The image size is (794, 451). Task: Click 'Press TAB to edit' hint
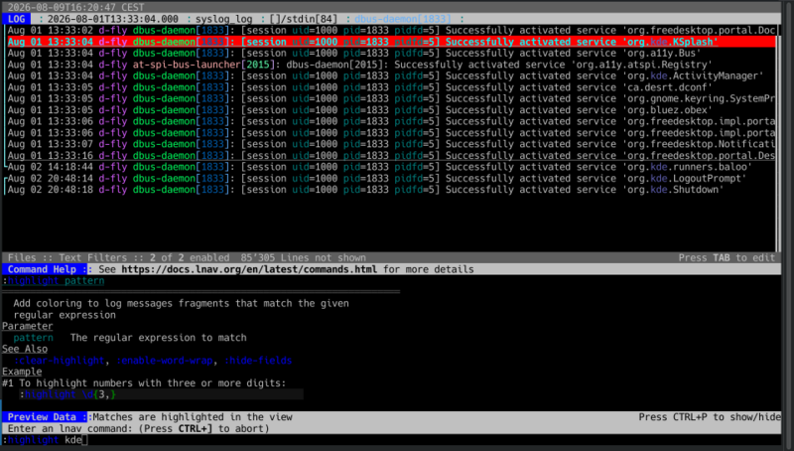tap(727, 258)
